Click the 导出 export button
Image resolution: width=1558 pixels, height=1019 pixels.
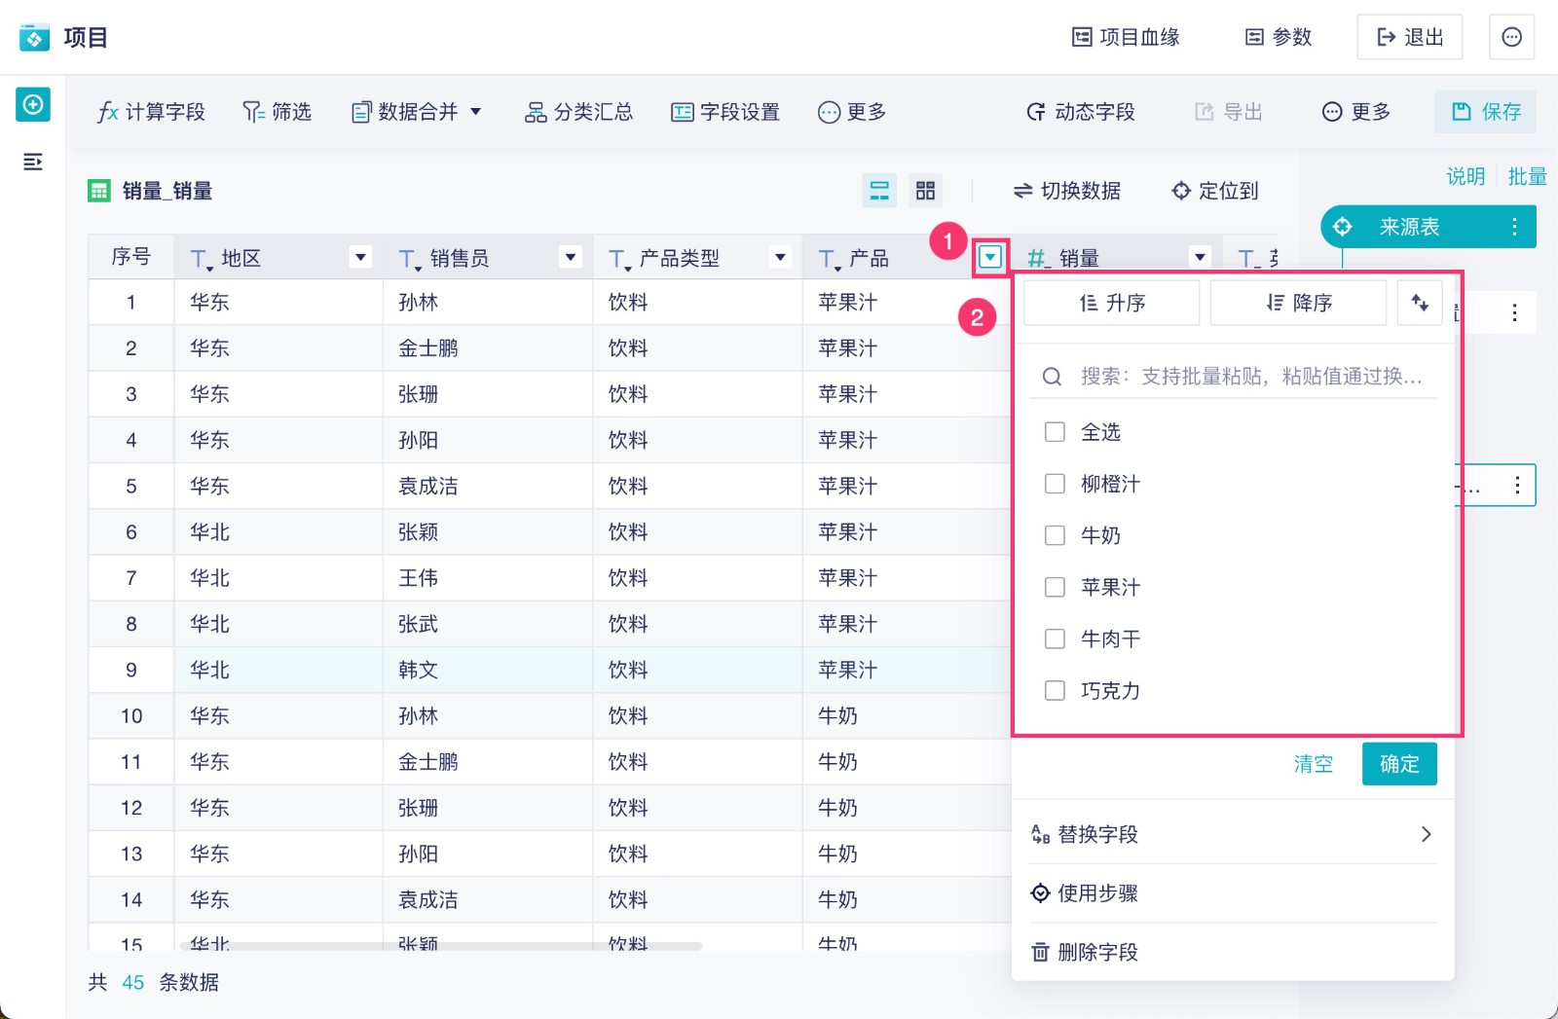tap(1229, 112)
